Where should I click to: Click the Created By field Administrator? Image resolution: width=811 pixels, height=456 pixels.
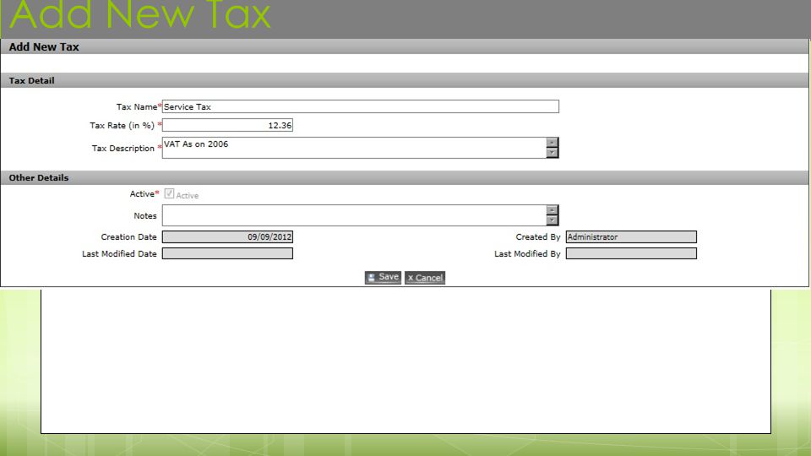click(x=631, y=236)
